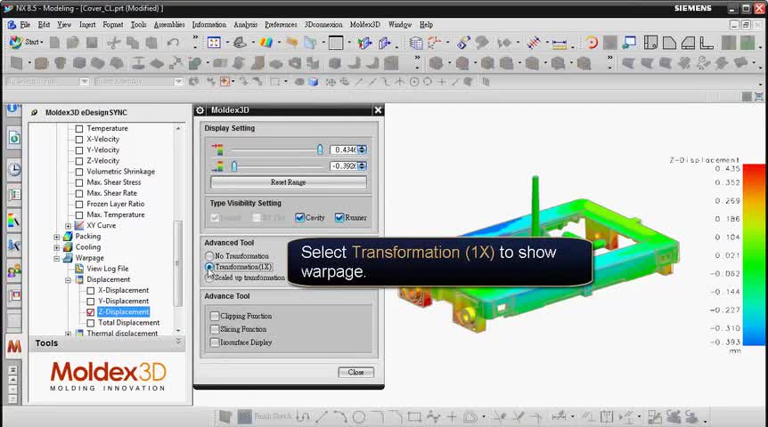Enable the Clipping Function checkbox
Viewport: 768px width, 427px height.
214,316
